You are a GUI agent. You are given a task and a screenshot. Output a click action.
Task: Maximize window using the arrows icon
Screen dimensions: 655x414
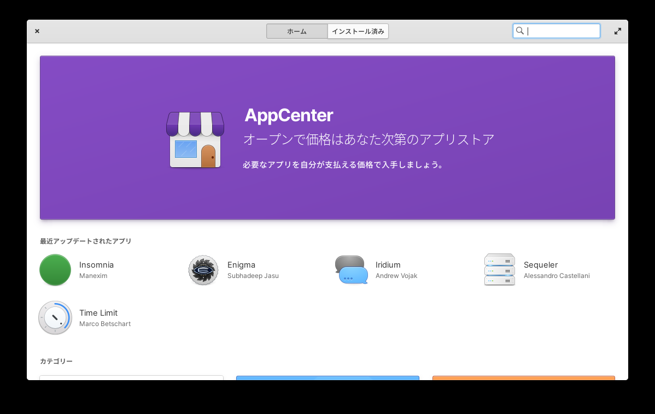click(x=617, y=31)
